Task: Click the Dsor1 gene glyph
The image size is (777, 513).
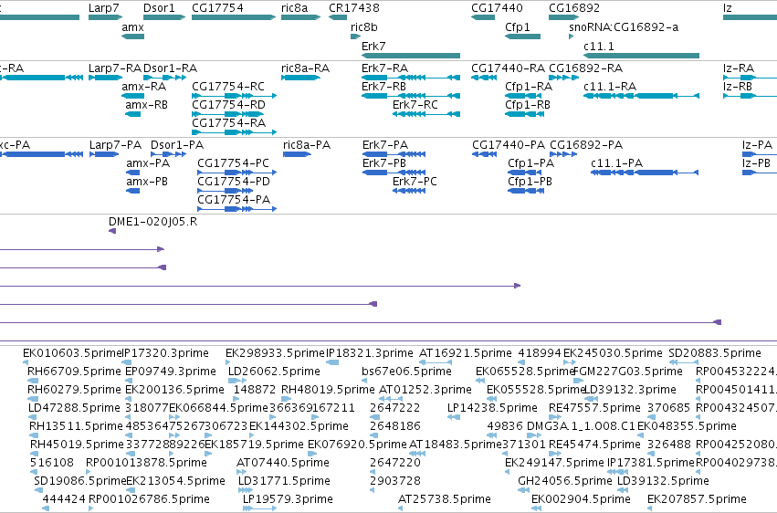Action: (x=164, y=17)
